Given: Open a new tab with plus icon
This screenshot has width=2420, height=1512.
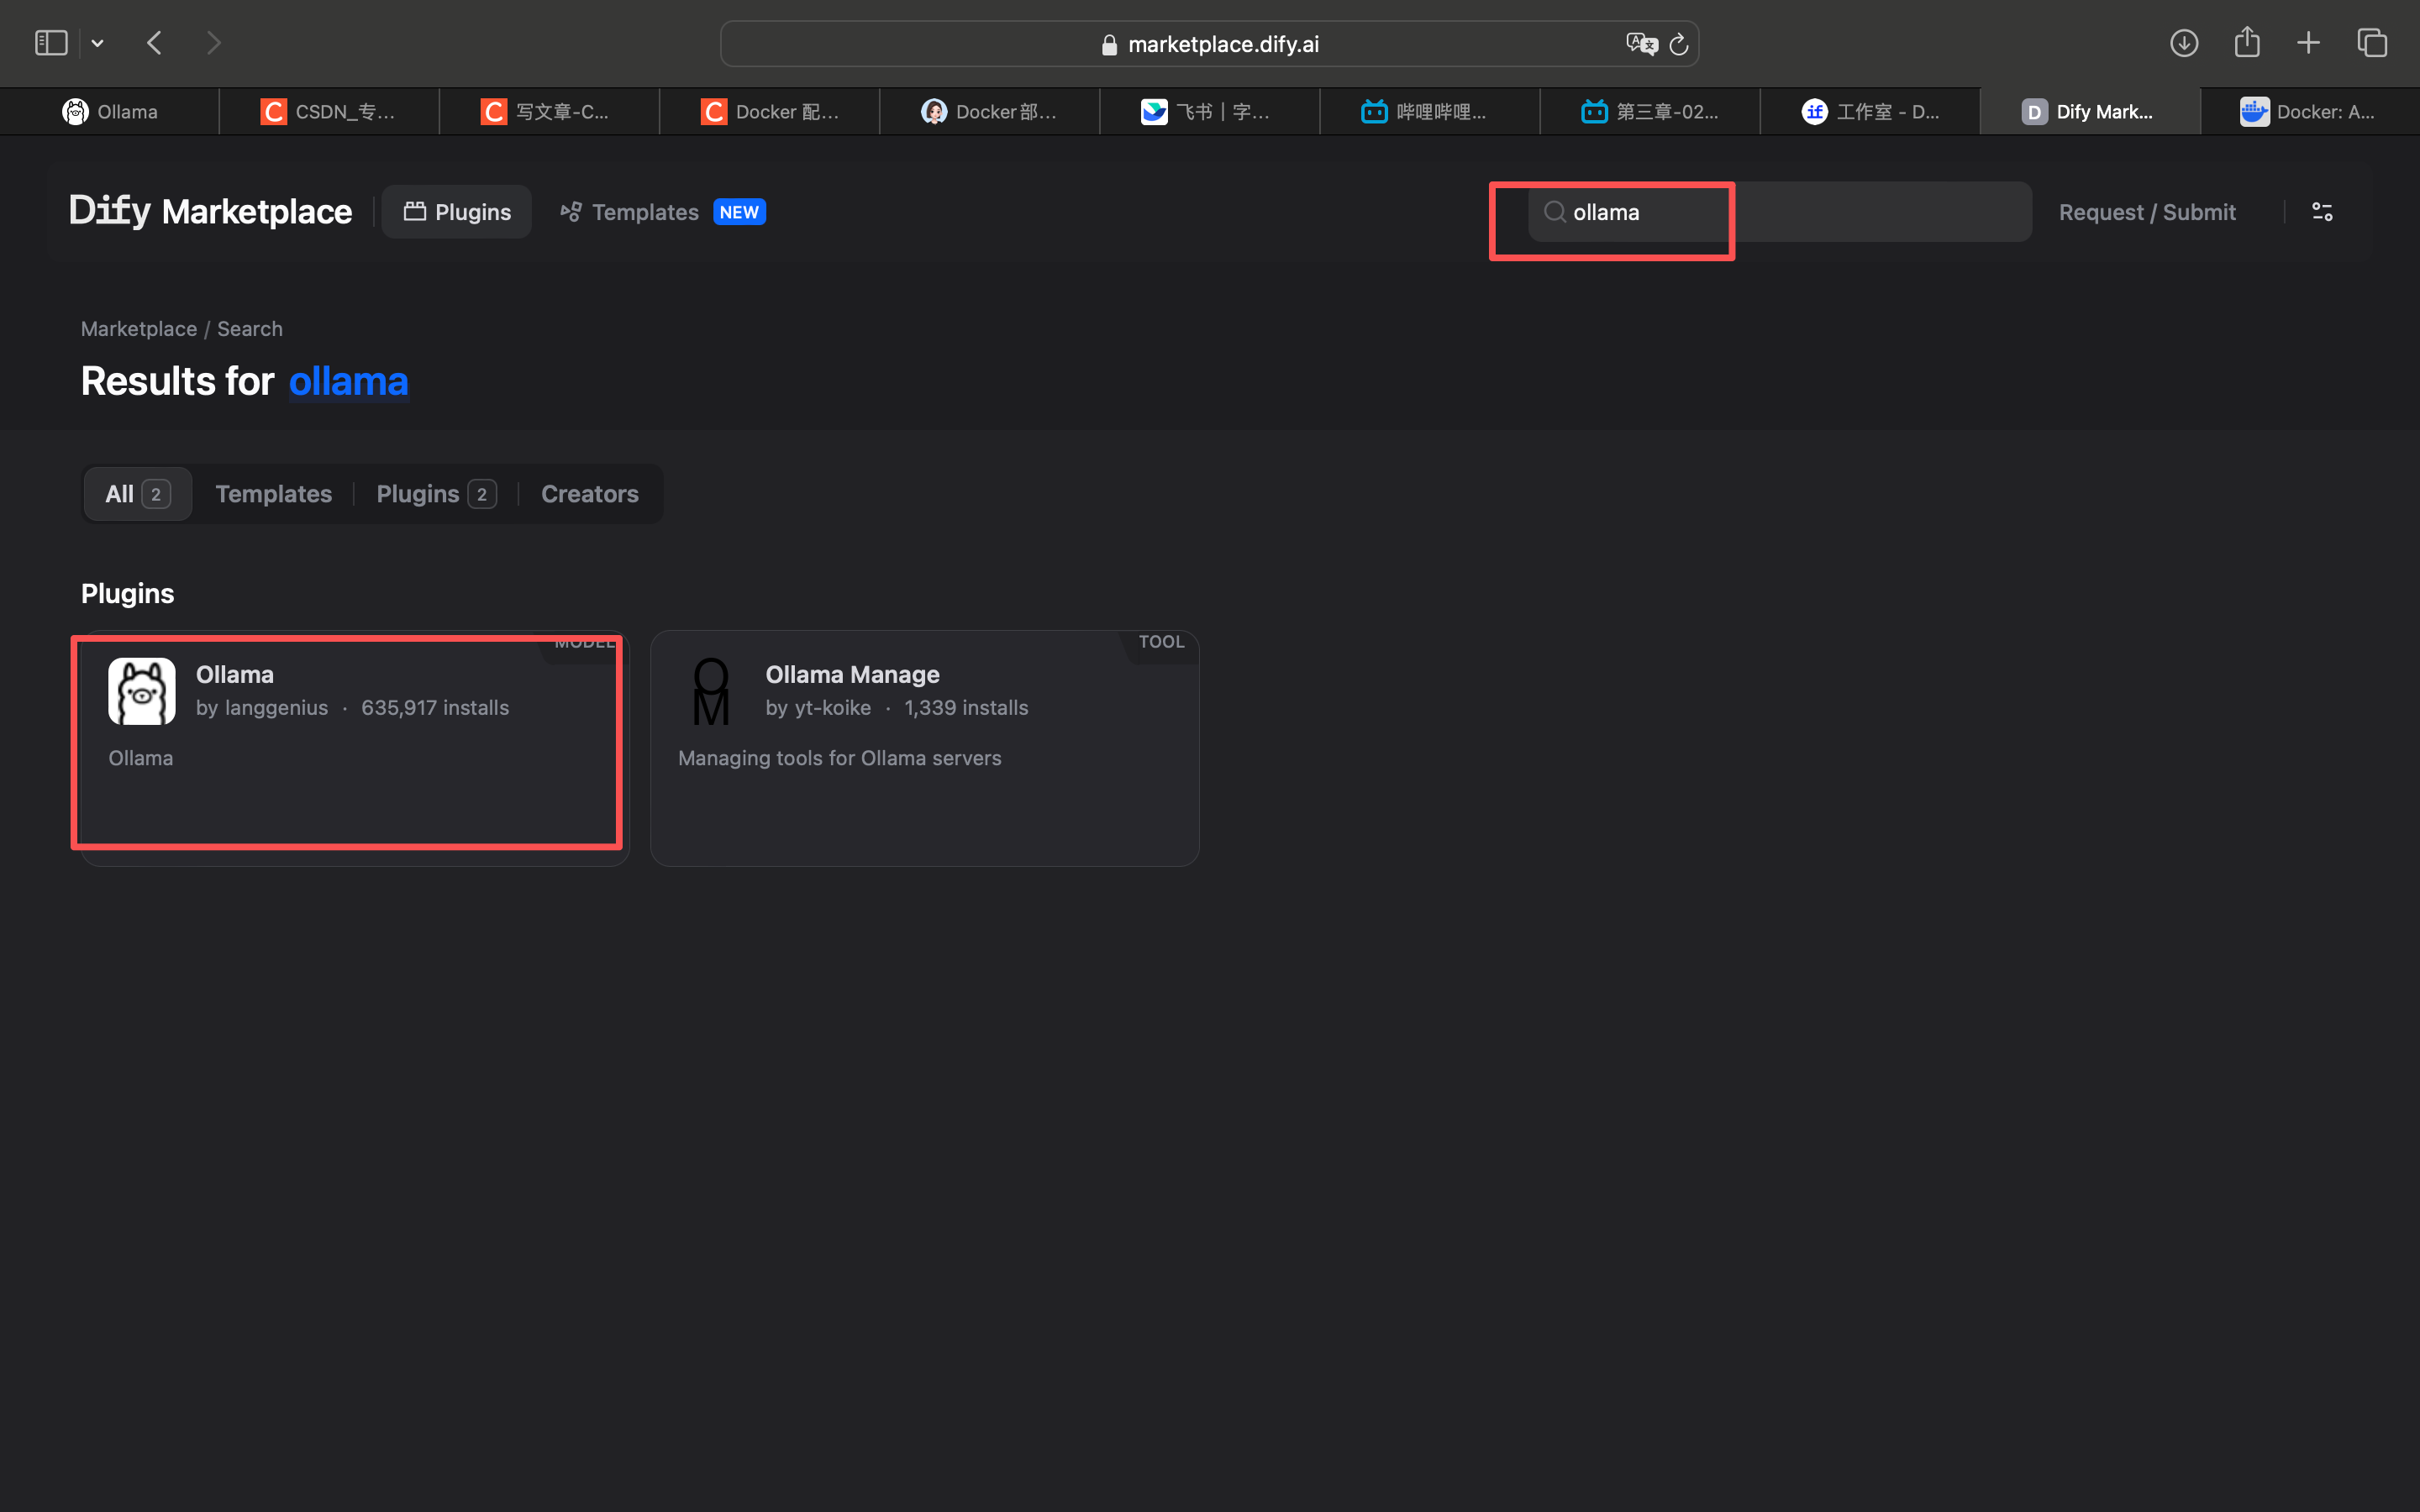Looking at the screenshot, I should pos(2309,43).
